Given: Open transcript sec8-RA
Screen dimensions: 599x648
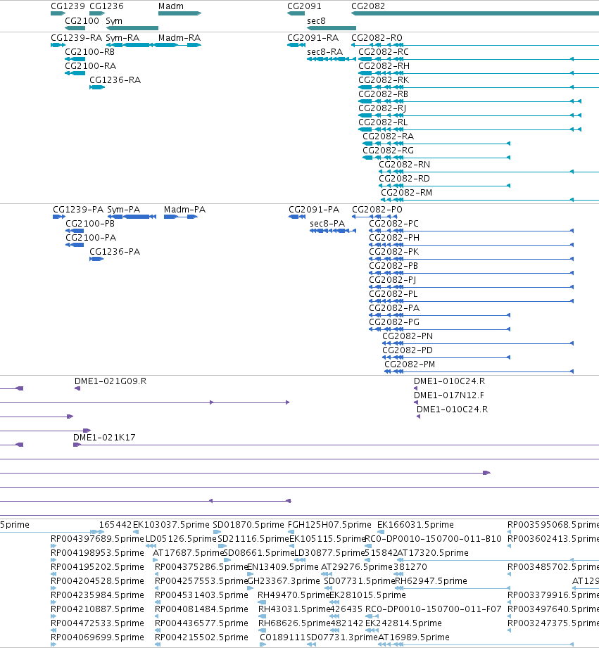Looking at the screenshot, I should point(325,51).
